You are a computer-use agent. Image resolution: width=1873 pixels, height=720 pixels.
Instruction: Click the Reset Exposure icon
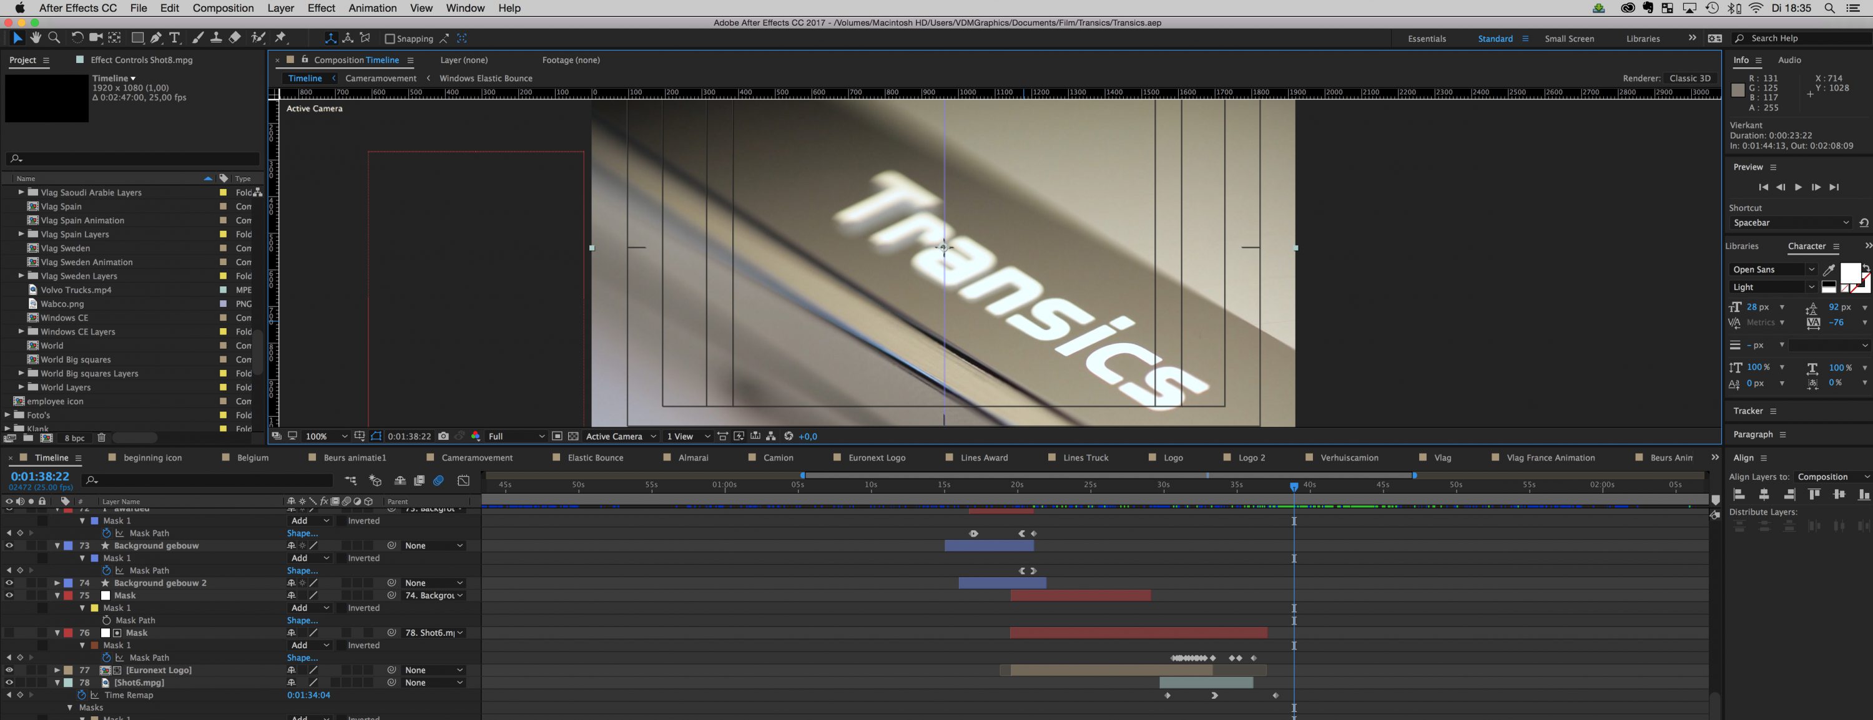tap(789, 437)
